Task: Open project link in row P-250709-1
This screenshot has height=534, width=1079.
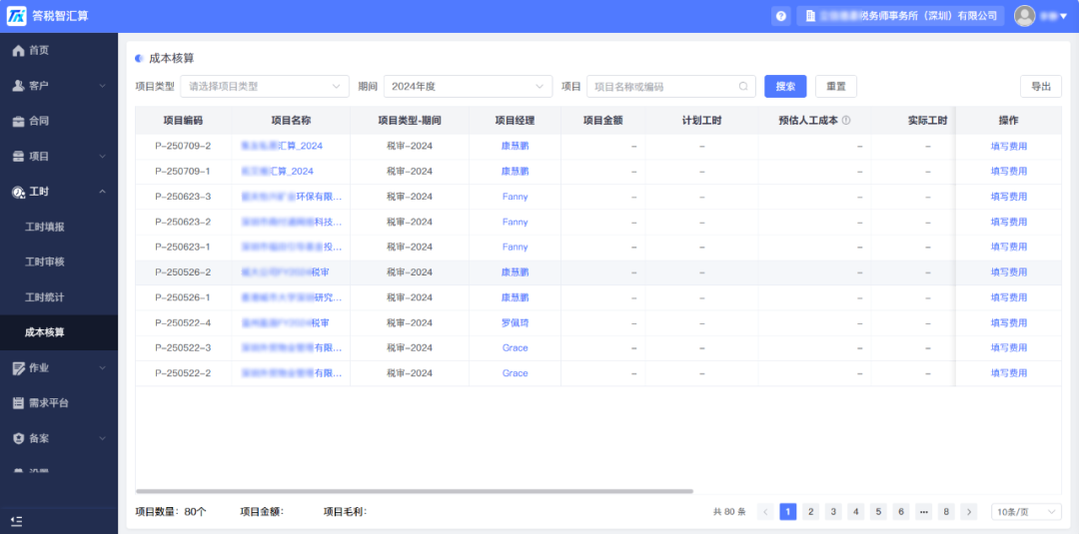Action: coord(277,171)
